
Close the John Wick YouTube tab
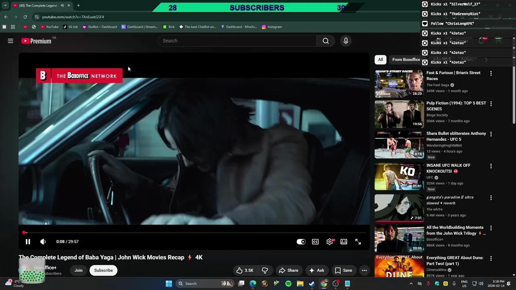[69, 6]
